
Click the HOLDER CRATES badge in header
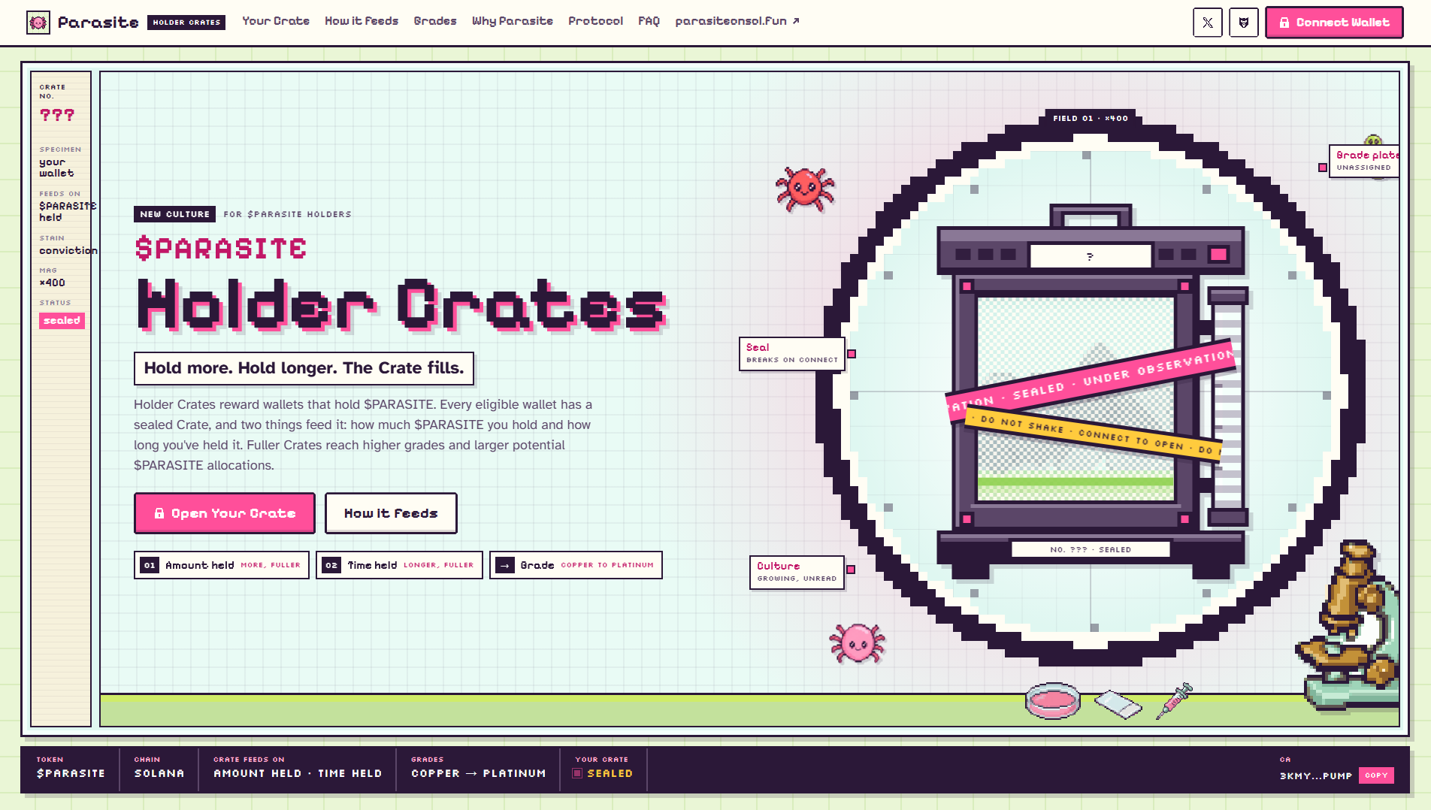pos(186,23)
